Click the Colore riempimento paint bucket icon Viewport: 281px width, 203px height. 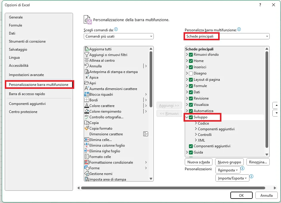[87, 111]
